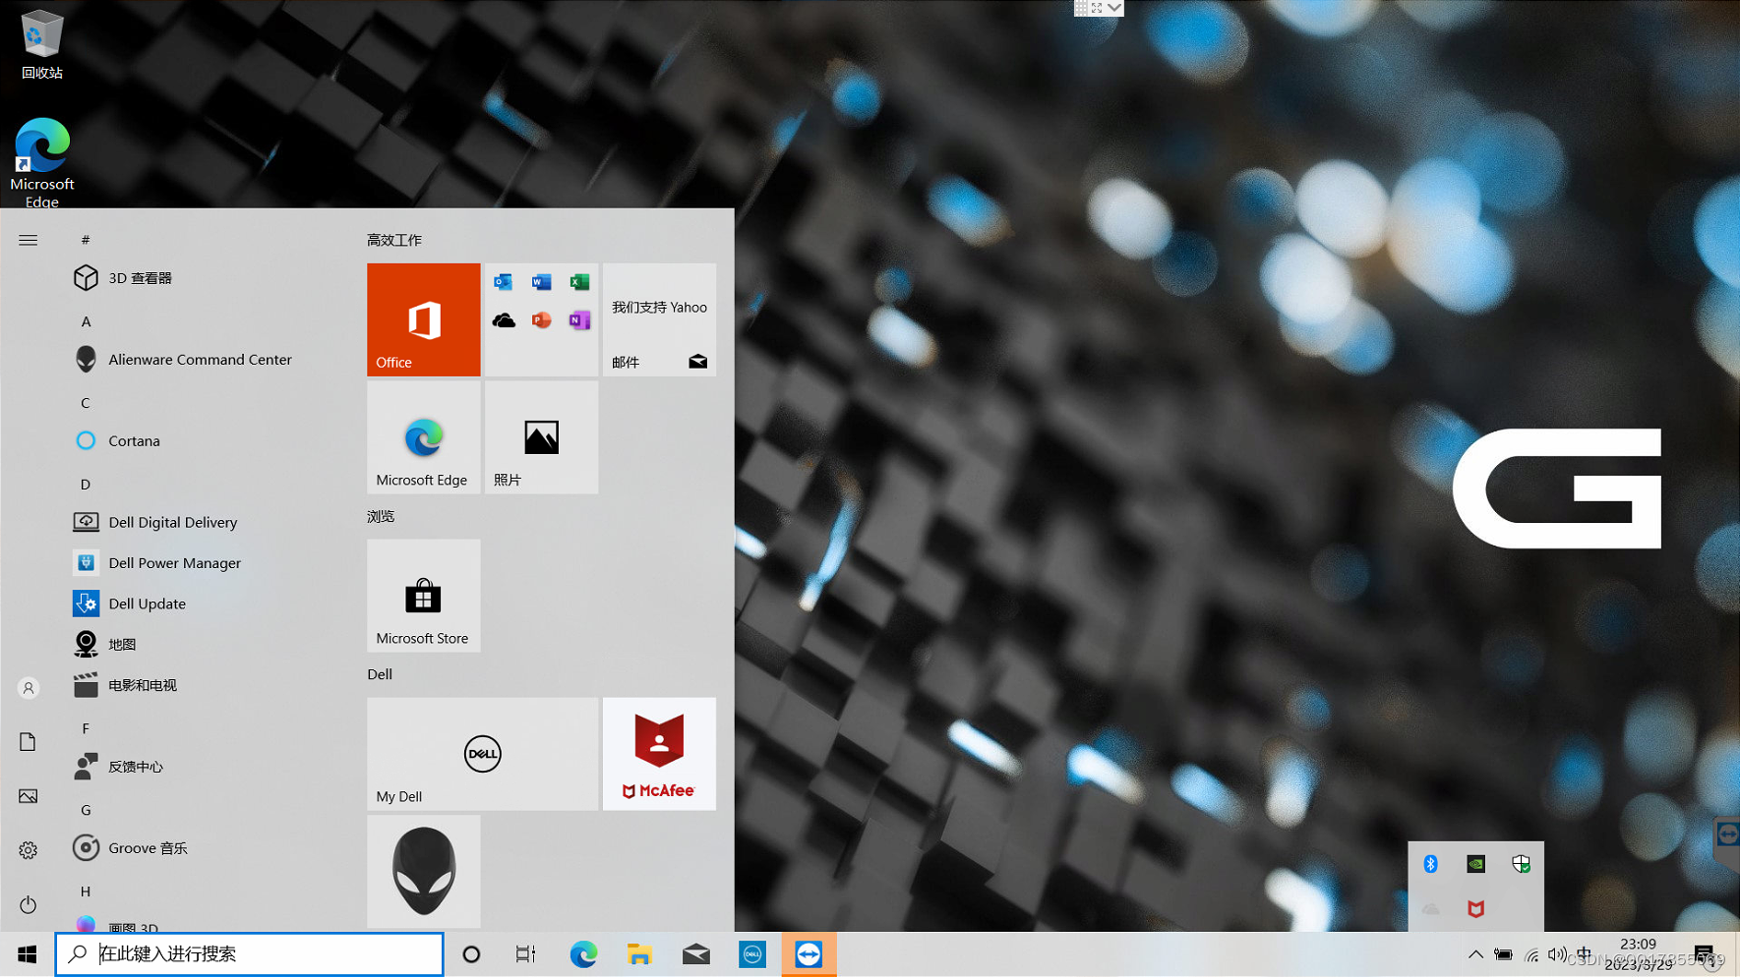Select Dell Update from the apps list
The image size is (1740, 977).
pos(147,603)
